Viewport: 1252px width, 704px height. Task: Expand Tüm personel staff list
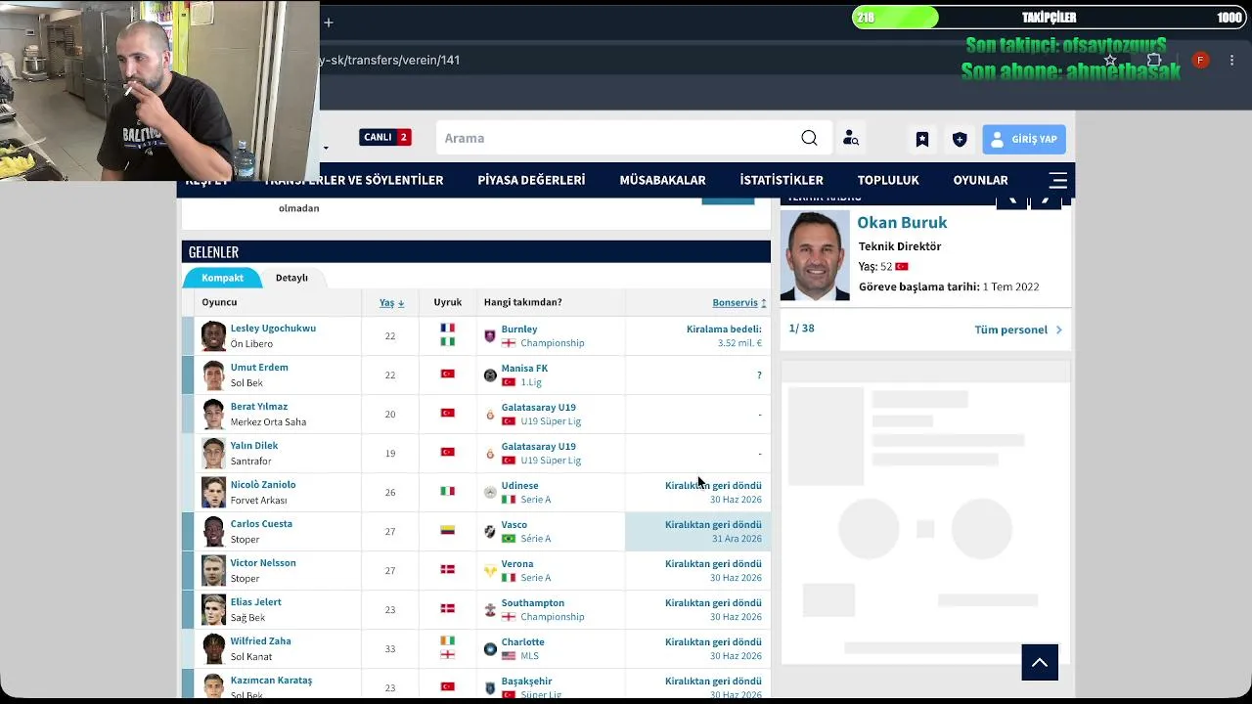coord(1018,330)
